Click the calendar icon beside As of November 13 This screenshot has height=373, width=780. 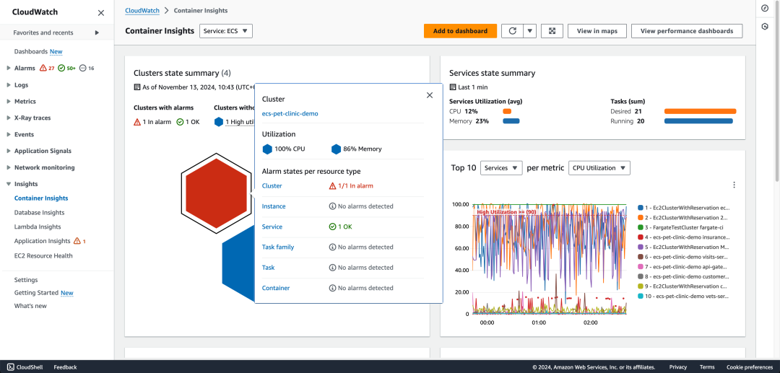tap(137, 87)
